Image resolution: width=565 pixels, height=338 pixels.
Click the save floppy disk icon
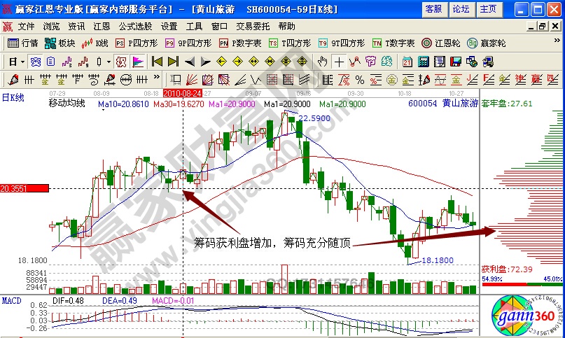[x=455, y=62]
